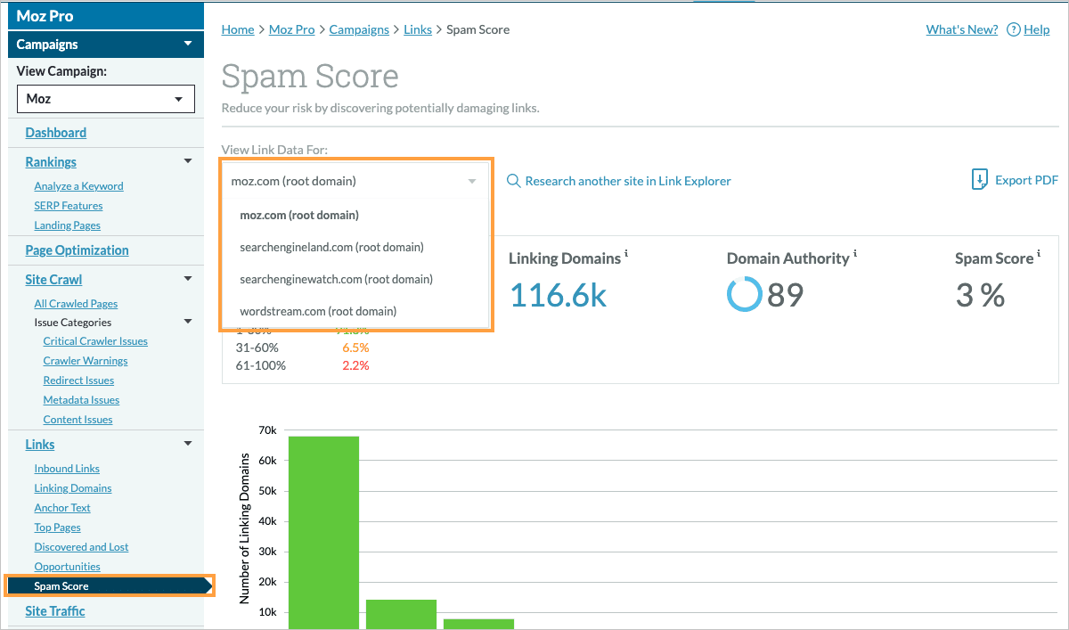
Task: Click the Domain Authority circular gauge
Action: (x=744, y=294)
